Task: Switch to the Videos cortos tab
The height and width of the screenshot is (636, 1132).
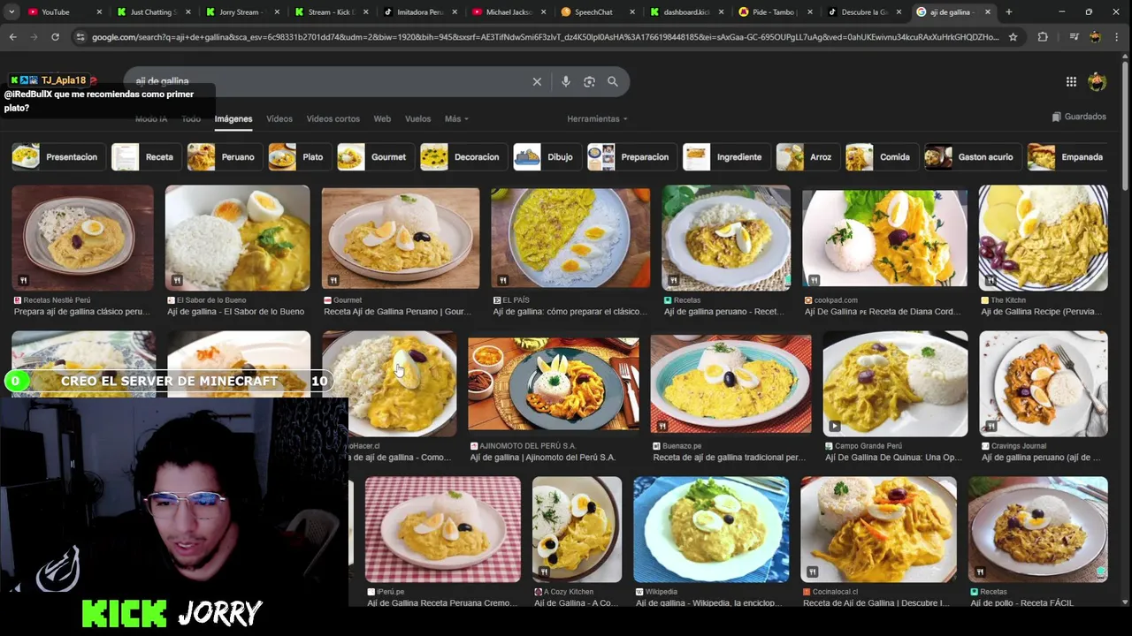Action: coord(333,118)
